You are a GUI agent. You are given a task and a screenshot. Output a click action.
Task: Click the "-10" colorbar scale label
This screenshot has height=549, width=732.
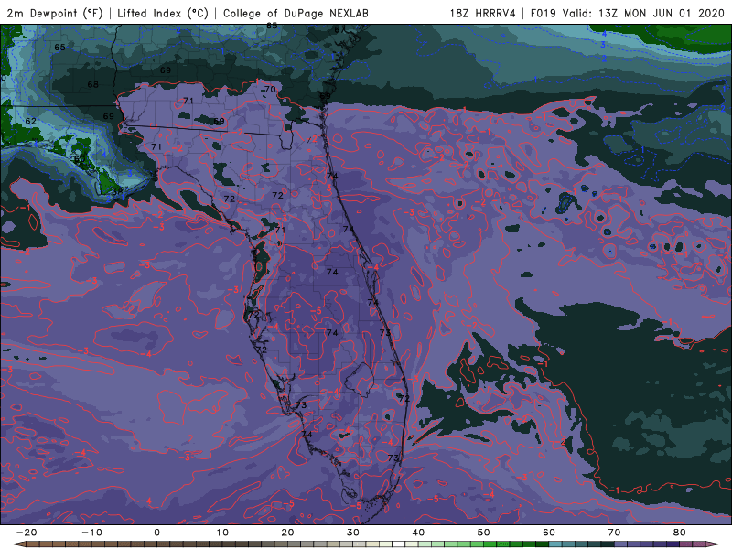click(91, 533)
